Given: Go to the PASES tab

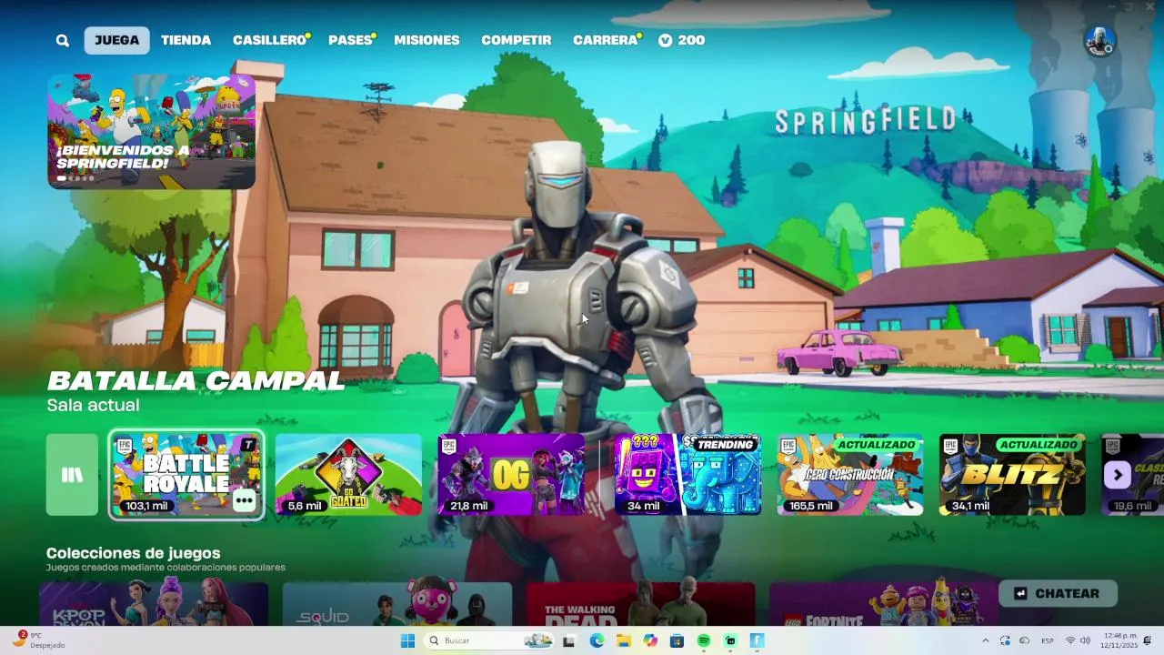Looking at the screenshot, I should 351,40.
